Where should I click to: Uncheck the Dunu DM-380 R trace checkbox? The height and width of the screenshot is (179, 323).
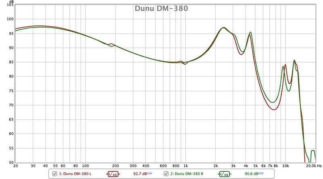tap(166, 174)
